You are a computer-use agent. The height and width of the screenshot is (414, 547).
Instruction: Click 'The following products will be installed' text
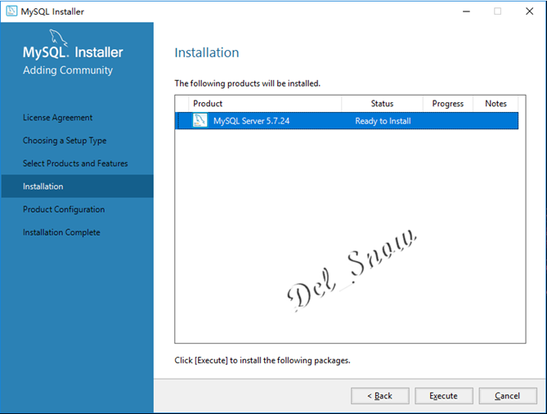248,83
